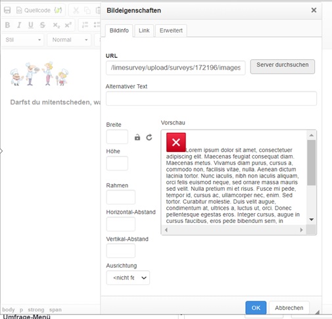Select span in the elements path
The width and height of the screenshot is (332, 319).
pyautogui.click(x=55, y=310)
